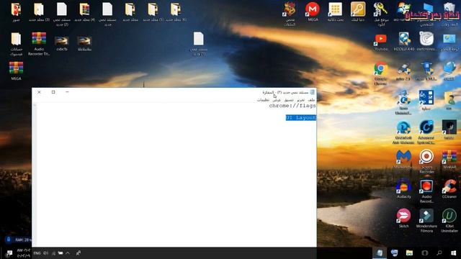Open the تعليمات (Help) menu in Notepad
The image size is (461, 259).
(x=263, y=100)
